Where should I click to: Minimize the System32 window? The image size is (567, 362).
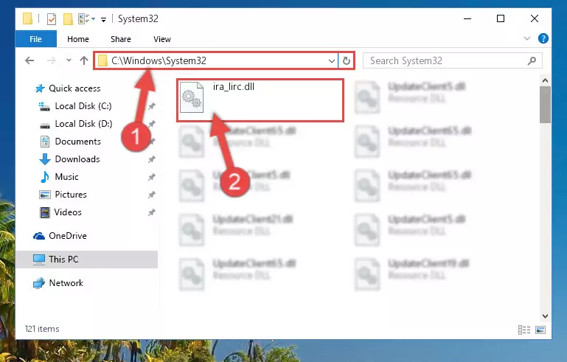(467, 18)
